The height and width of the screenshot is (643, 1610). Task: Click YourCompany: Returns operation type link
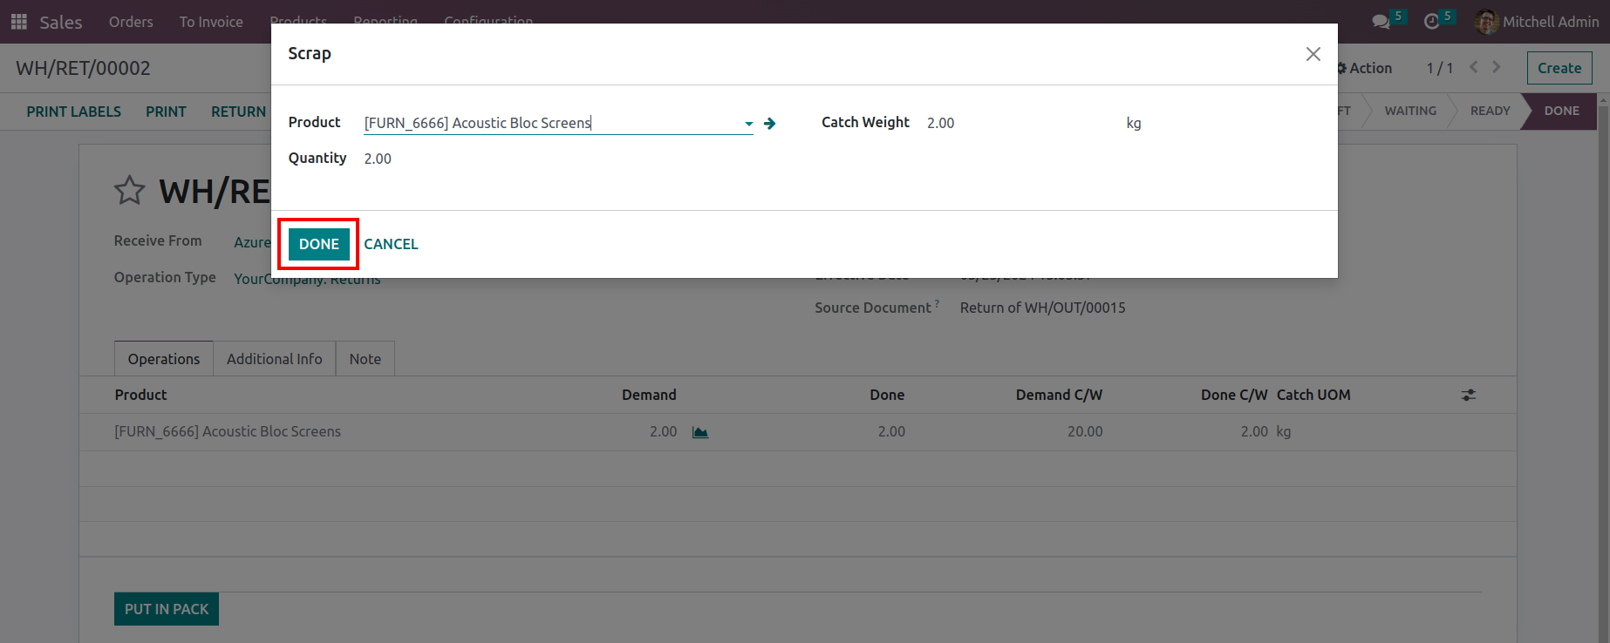(x=307, y=279)
